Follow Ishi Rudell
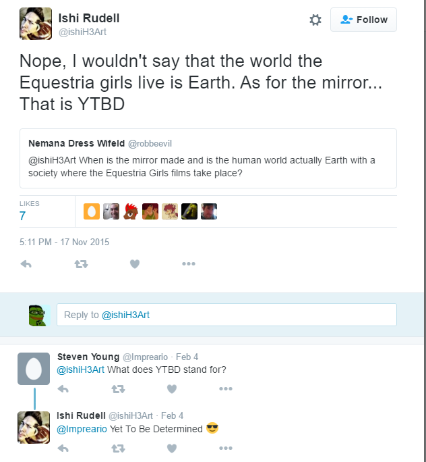Viewport: 426px width, 462px height. click(363, 20)
